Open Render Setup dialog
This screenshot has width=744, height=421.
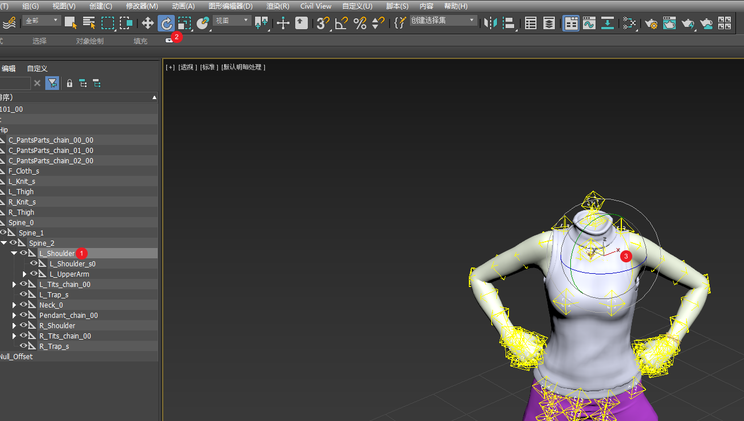coord(651,23)
